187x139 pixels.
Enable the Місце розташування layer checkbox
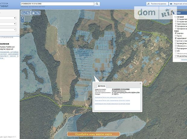pos(176,56)
